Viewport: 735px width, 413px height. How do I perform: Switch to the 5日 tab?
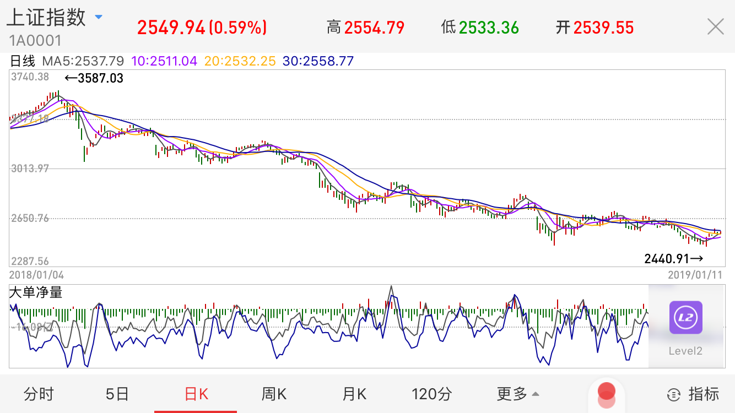[117, 394]
